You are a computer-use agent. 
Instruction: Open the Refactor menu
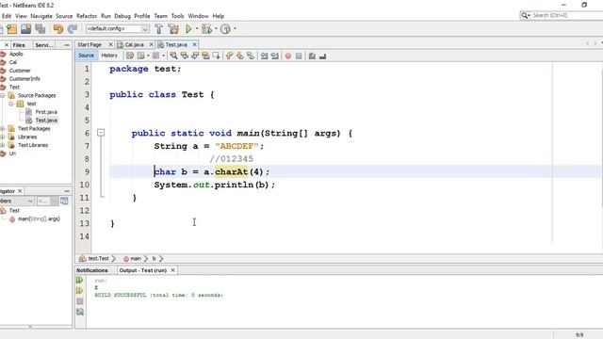click(x=87, y=16)
